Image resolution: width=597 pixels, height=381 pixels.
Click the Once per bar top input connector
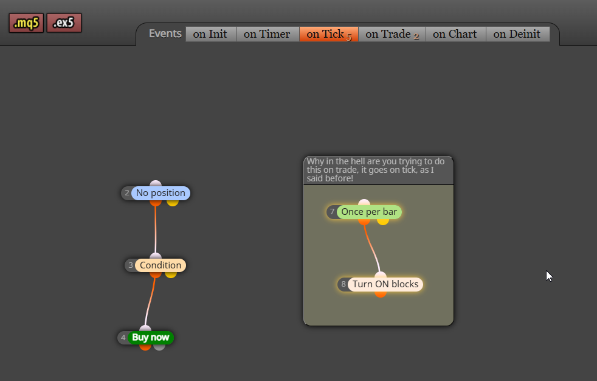[364, 202]
